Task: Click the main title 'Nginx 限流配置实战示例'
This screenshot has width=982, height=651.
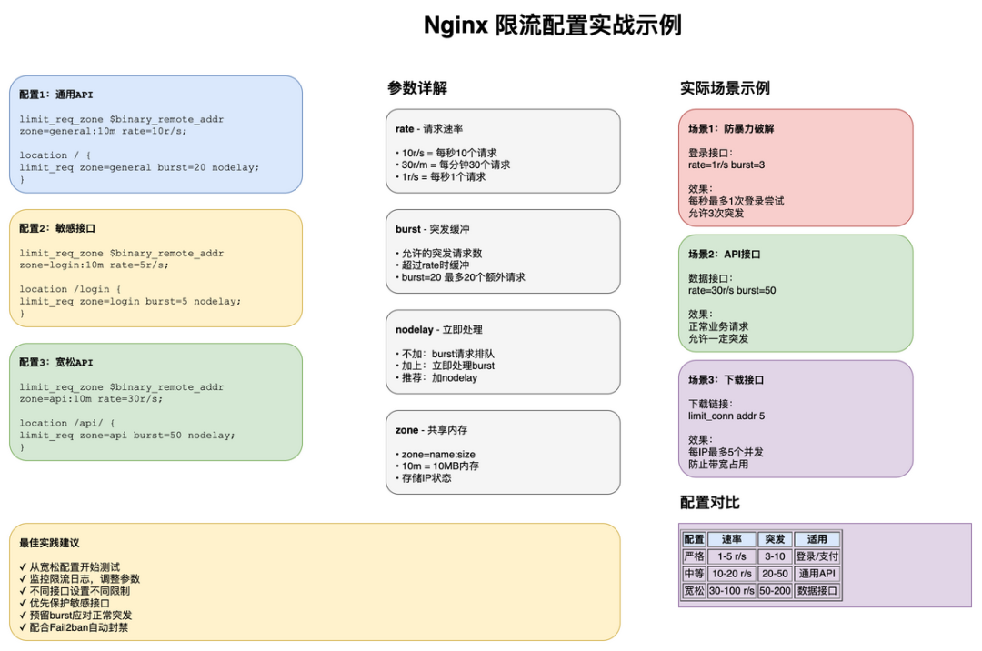Action: click(x=552, y=25)
